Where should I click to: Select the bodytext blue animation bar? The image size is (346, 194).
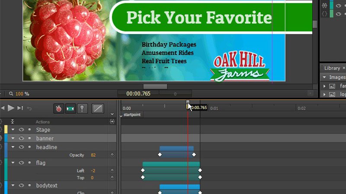coord(180,187)
